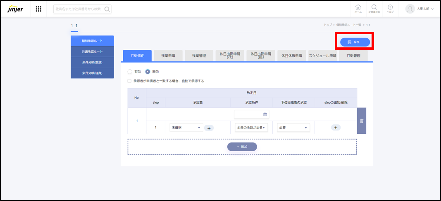Click the search magnifier in employee search box
Screen dimensions: 441x201
107,9
